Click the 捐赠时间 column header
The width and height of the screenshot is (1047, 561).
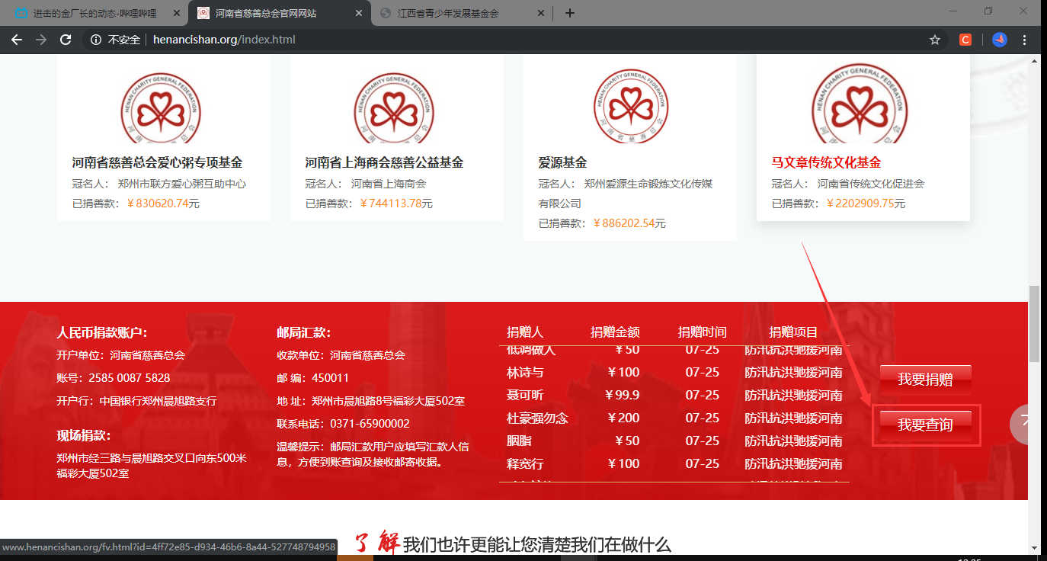(x=703, y=332)
